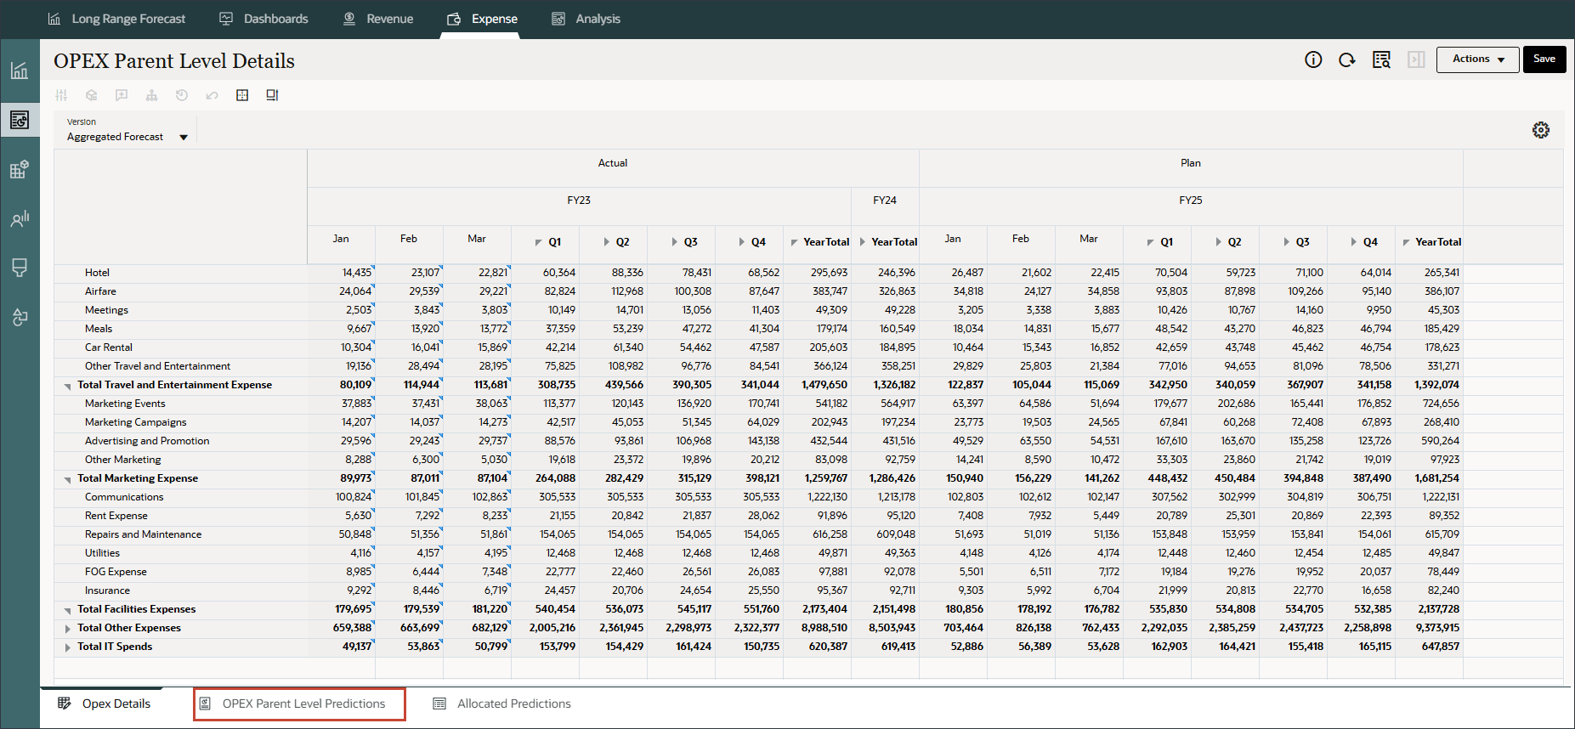The height and width of the screenshot is (729, 1575).
Task: Click the grid lines format toolbar icon
Action: tap(242, 95)
